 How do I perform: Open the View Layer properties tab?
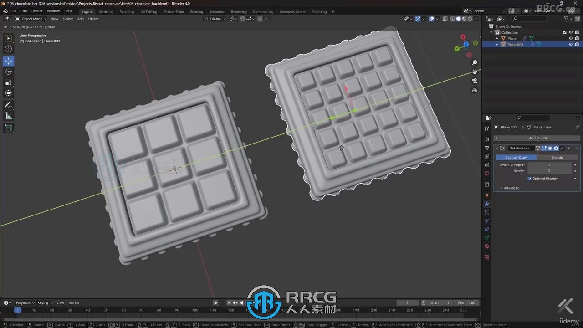486,156
